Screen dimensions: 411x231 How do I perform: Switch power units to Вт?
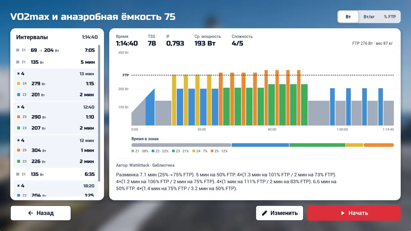coord(348,17)
